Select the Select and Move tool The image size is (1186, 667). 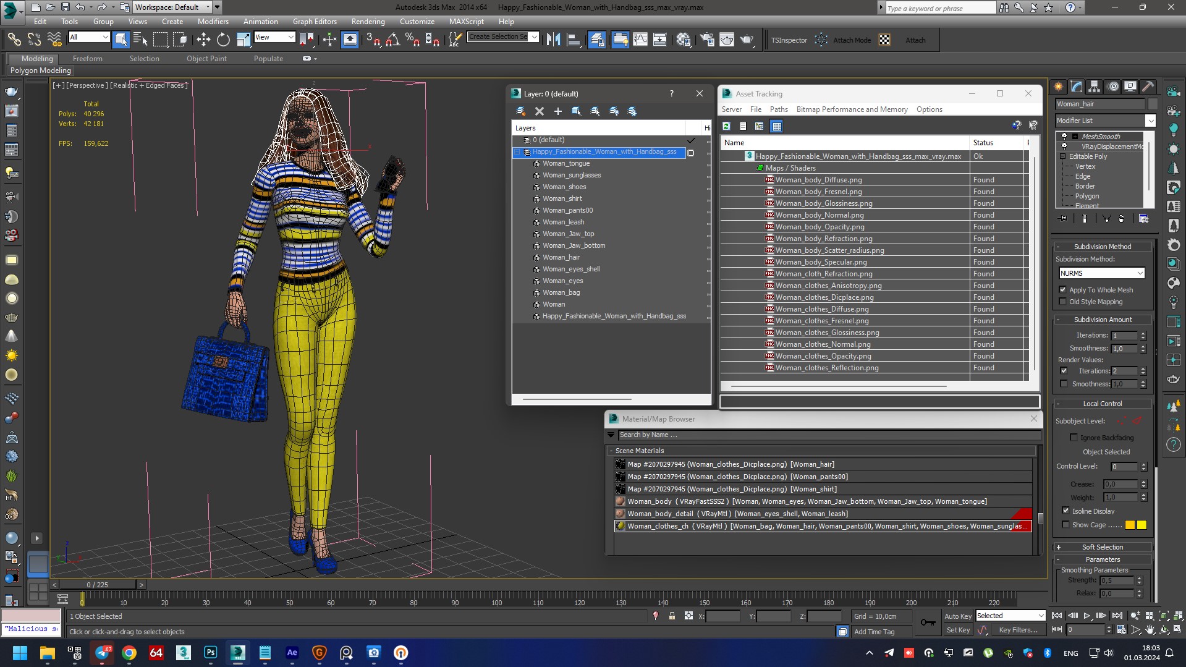pyautogui.click(x=203, y=40)
